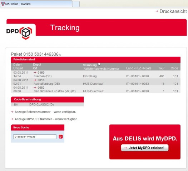Image resolution: width=188 pixels, height=171 pixels.
Task: Click the Paketlebenslauf header
Action: tap(96, 59)
